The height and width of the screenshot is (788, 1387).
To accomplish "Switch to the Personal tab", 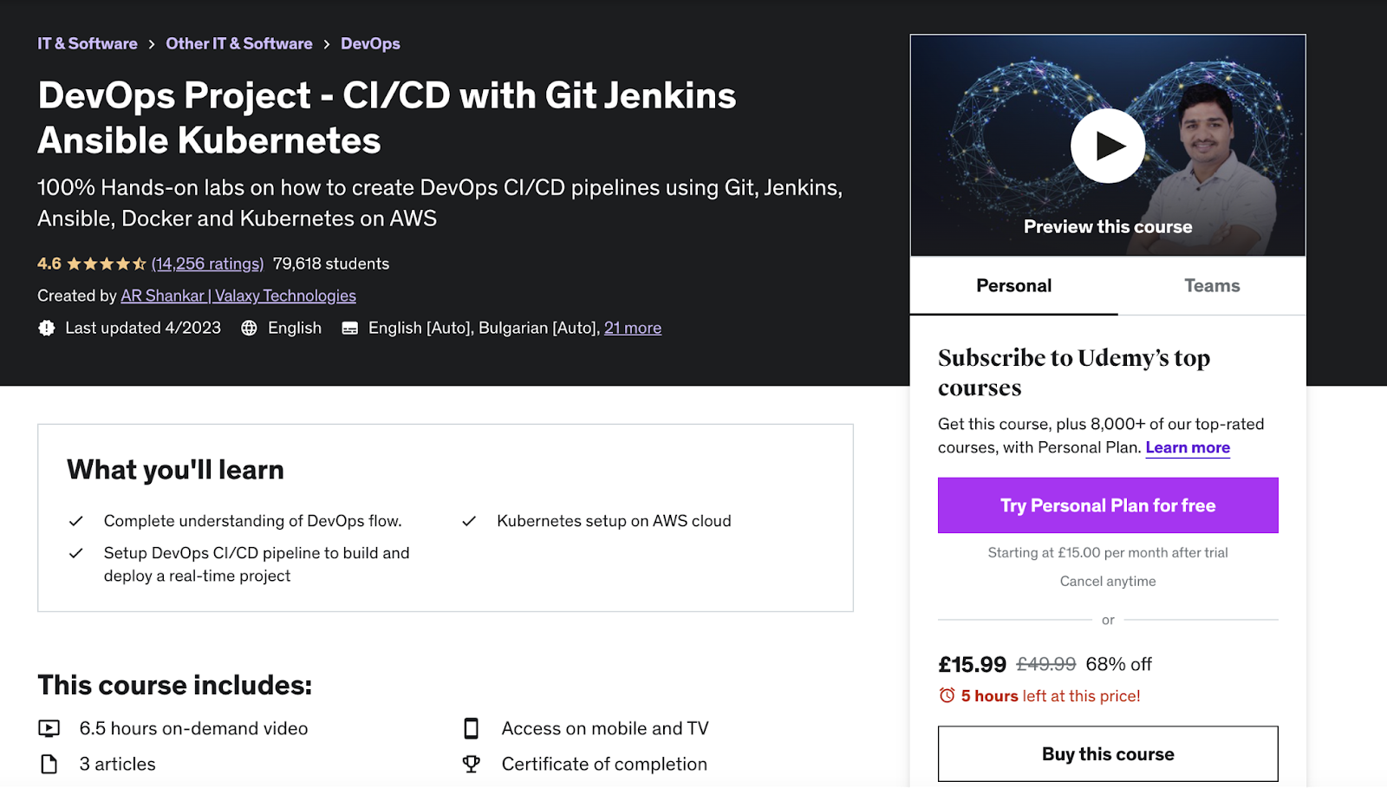I will tap(1013, 286).
